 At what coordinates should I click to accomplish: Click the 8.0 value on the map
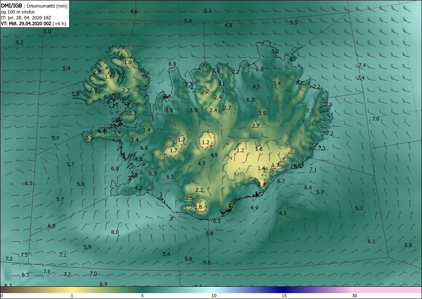point(115,232)
